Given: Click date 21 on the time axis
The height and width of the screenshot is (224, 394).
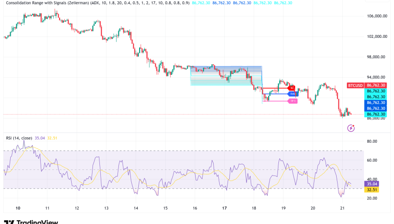Looking at the screenshot, I should [x=342, y=208].
